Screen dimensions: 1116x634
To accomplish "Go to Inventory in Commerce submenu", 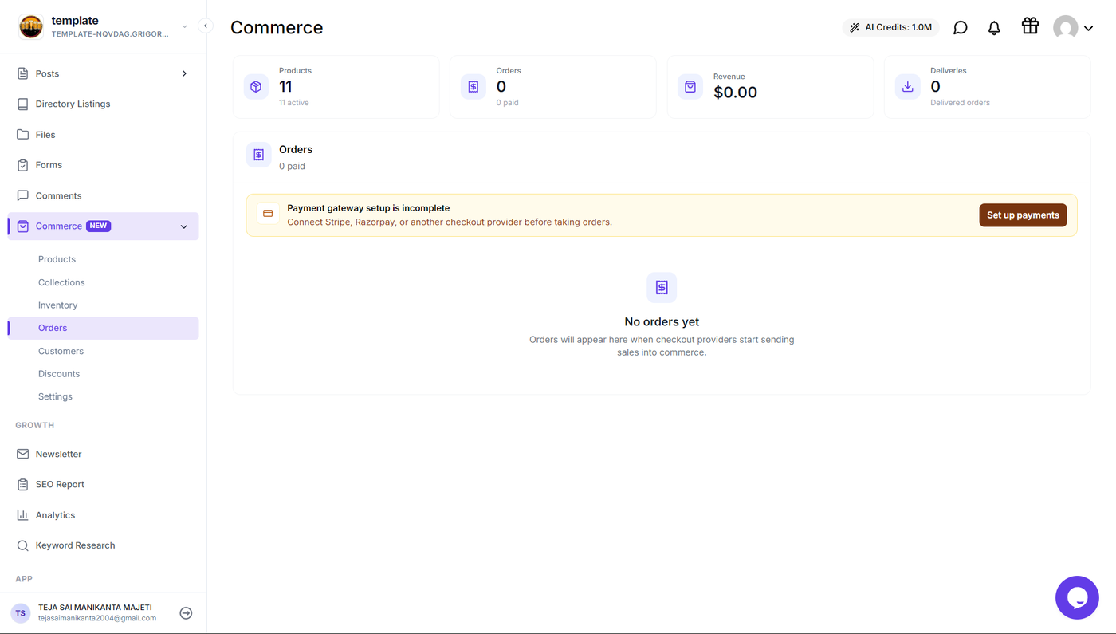I will [57, 305].
